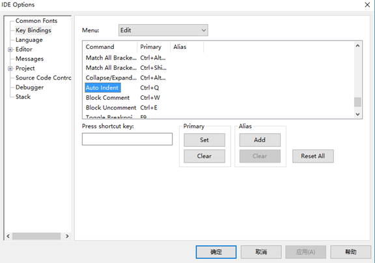Click Ctrl+W shortcut cell
Image resolution: width=375 pixels, height=263 pixels.
(x=150, y=98)
